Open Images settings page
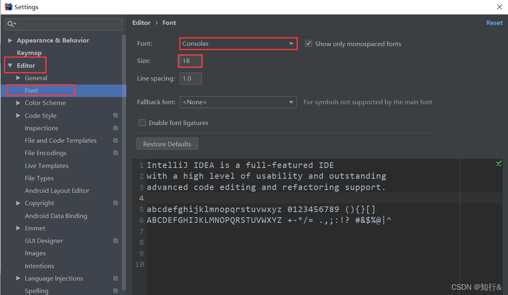 tap(35, 253)
